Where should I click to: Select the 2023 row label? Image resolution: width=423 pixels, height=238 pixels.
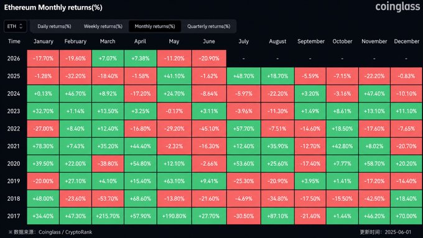14,111
